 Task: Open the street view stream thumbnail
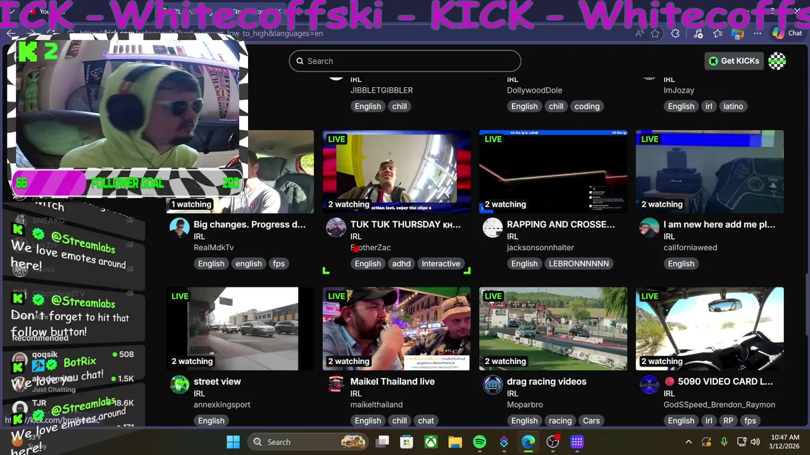(x=240, y=329)
